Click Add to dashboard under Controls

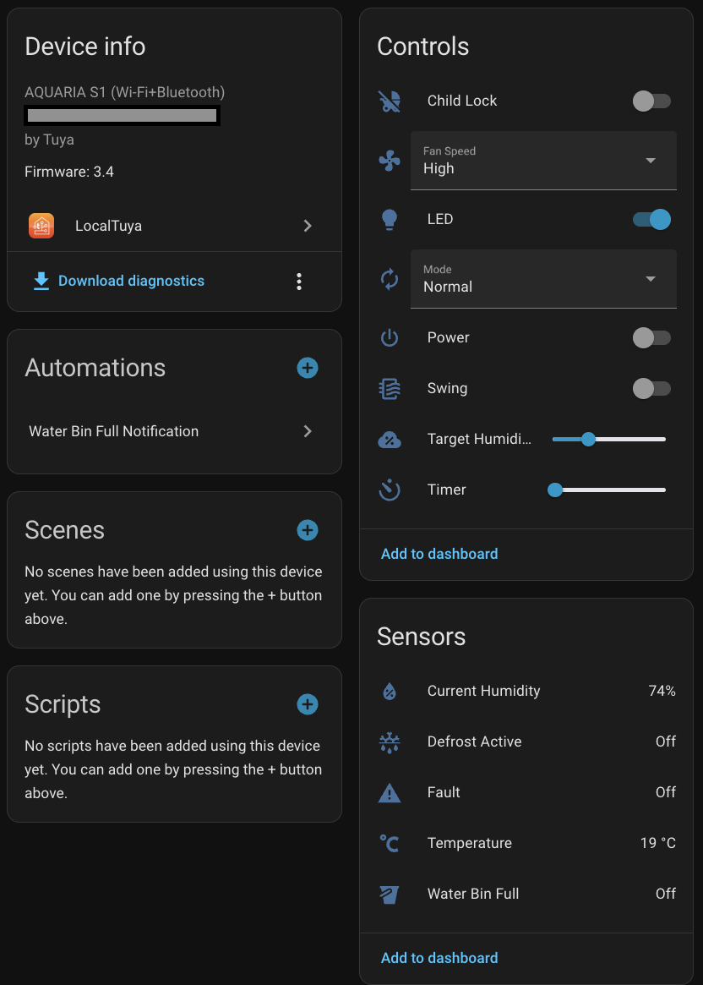(439, 554)
